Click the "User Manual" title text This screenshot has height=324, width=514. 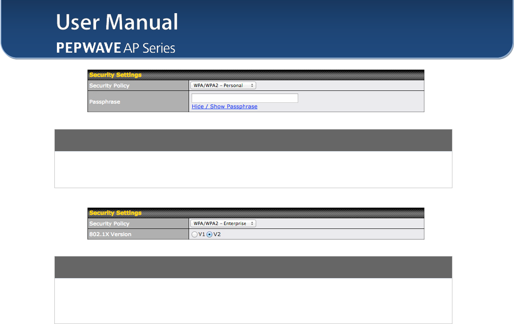pyautogui.click(x=117, y=22)
